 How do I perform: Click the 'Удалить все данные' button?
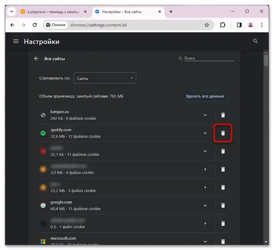point(205,96)
